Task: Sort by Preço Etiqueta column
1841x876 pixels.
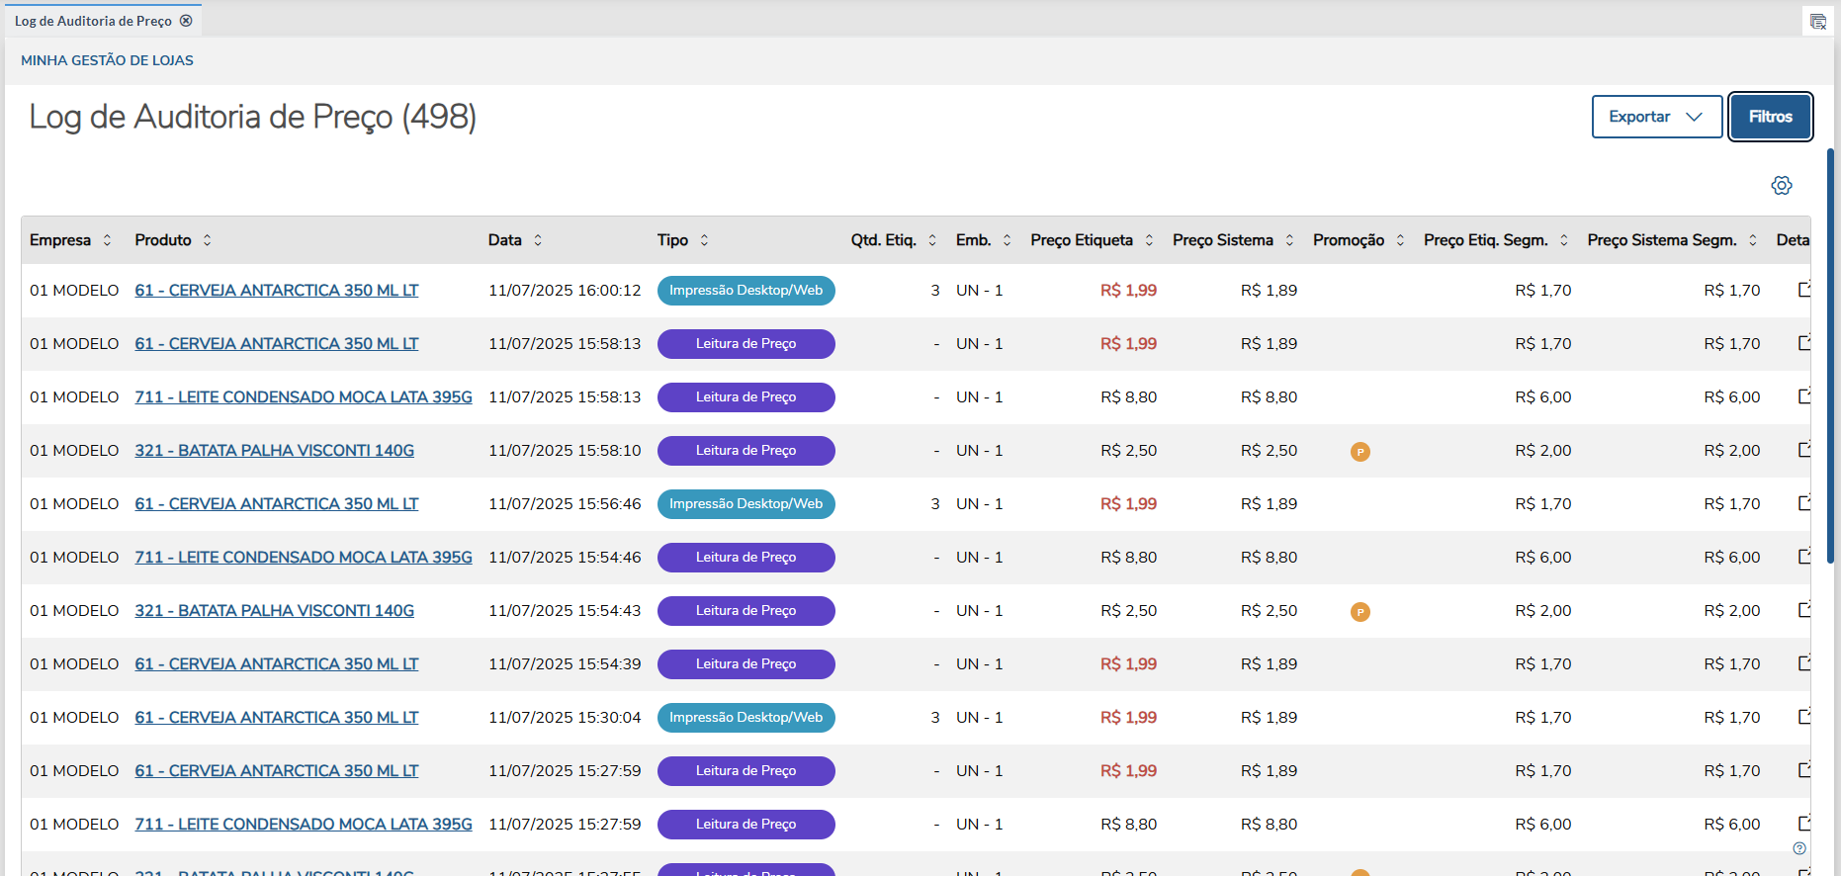Action: click(x=1149, y=240)
